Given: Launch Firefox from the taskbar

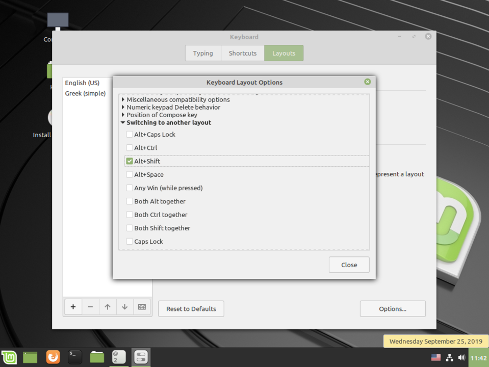Looking at the screenshot, I should tap(53, 357).
